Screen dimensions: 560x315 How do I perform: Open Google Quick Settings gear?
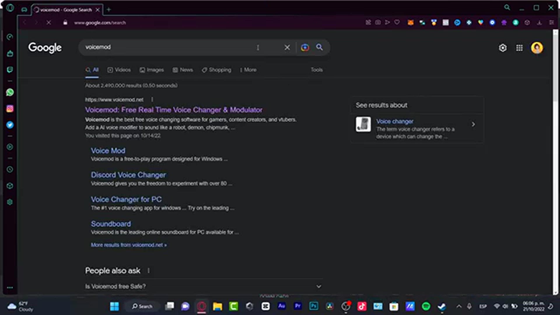coord(503,48)
